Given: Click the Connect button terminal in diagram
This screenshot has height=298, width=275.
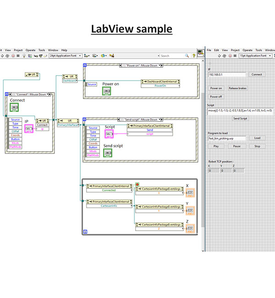Looking at the screenshot, I should (14, 107).
